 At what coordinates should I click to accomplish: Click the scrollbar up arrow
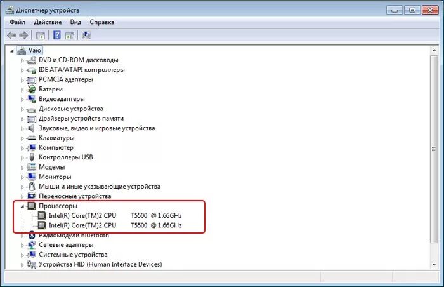[434, 51]
